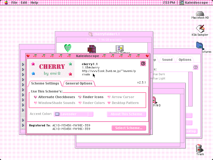Viewport: 213px width, 160px height.
Task: Click the scheme URL text
Action: pos(109,73)
